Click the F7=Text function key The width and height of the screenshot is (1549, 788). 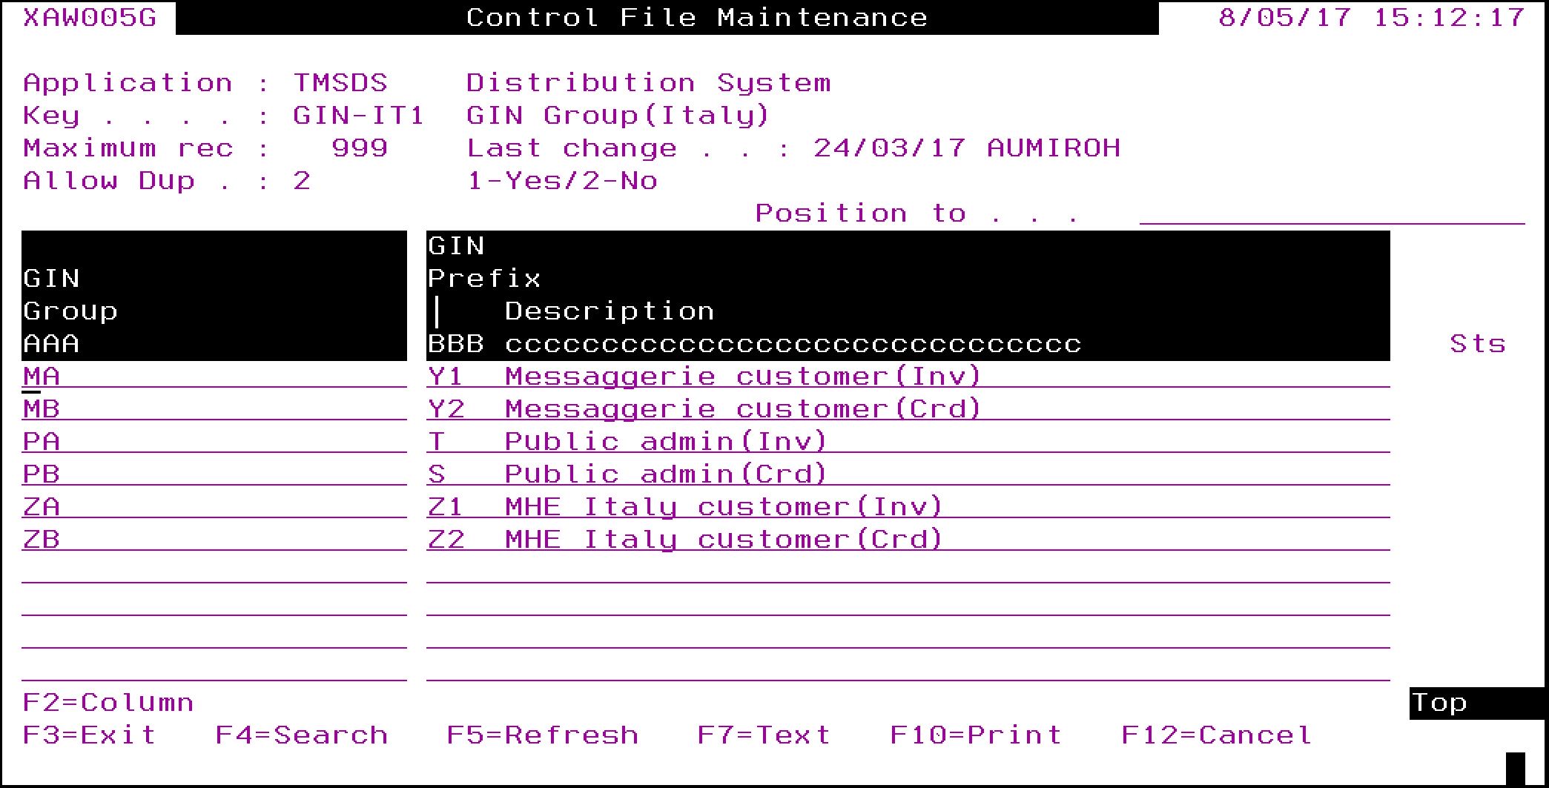(763, 735)
